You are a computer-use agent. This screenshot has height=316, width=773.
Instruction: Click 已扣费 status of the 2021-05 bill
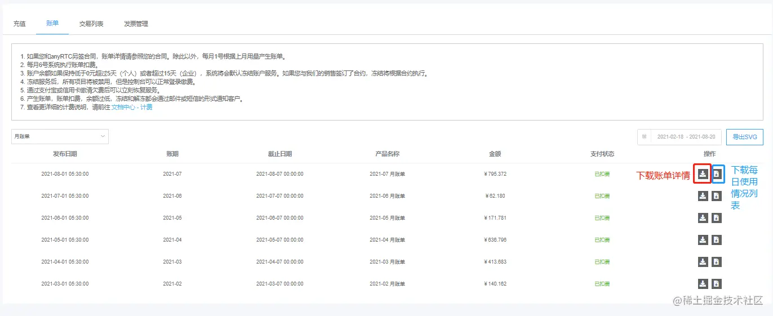coord(602,218)
